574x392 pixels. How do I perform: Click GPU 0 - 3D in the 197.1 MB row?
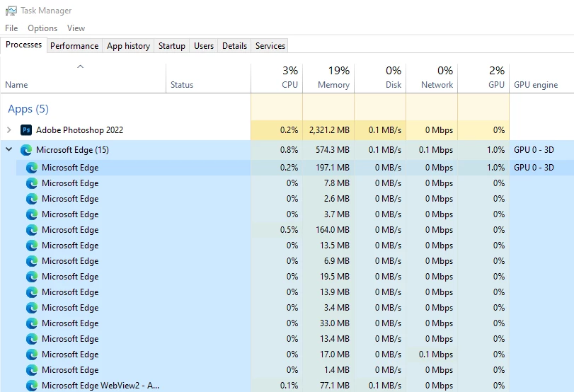pyautogui.click(x=534, y=168)
